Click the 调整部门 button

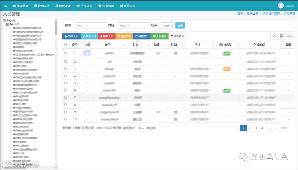(142, 36)
